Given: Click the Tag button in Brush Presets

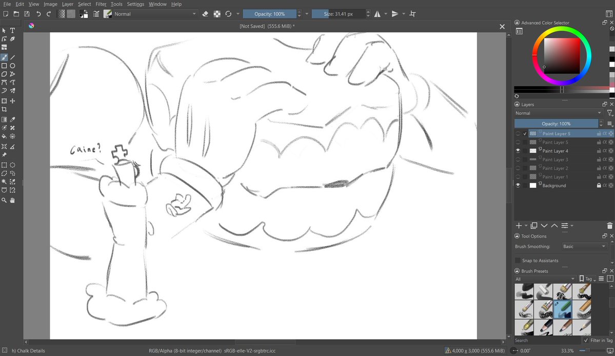Looking at the screenshot, I should 587,279.
